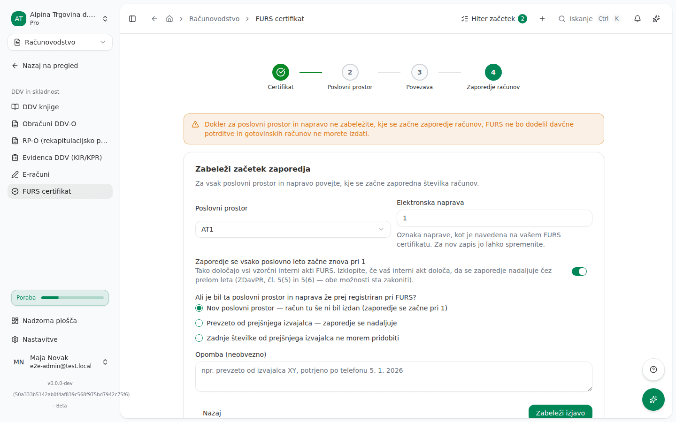This screenshot has width=676, height=422.
Task: Jump to step 3 Povezava
Action: 420,72
